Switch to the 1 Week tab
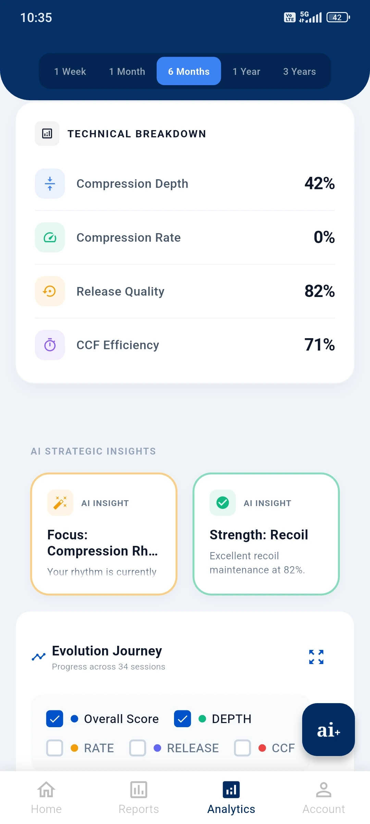The image size is (370, 824). 70,71
